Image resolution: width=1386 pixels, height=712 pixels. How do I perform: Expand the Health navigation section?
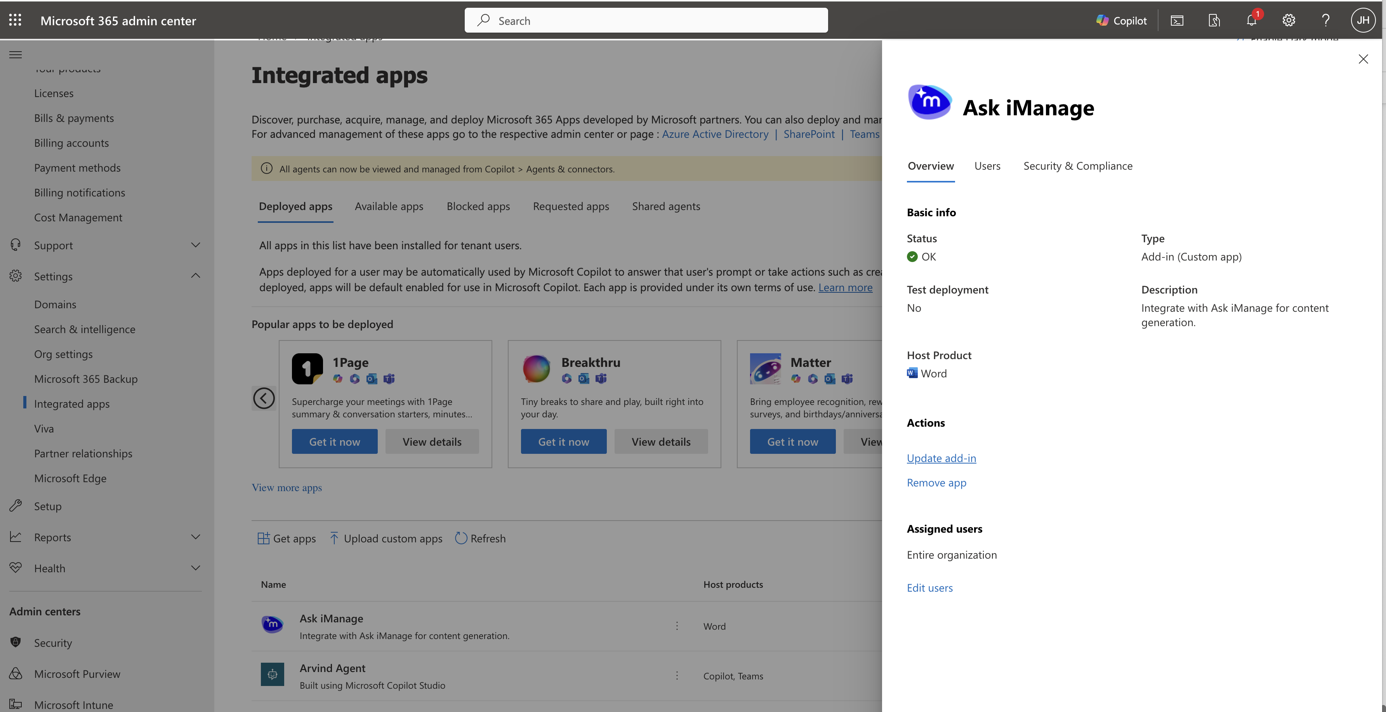click(x=195, y=568)
